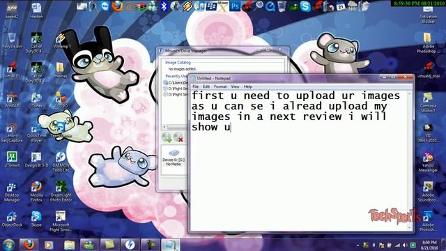
Task: Open the Yahoo! Messenger desktop icon
Action: [428, 162]
